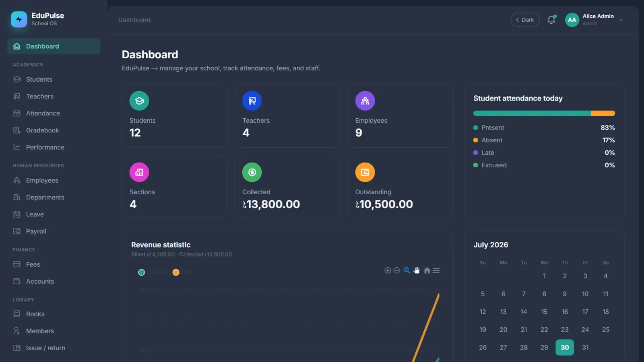Select July 31 in the calendar
Viewport: 644px width, 362px height.
coord(585,347)
